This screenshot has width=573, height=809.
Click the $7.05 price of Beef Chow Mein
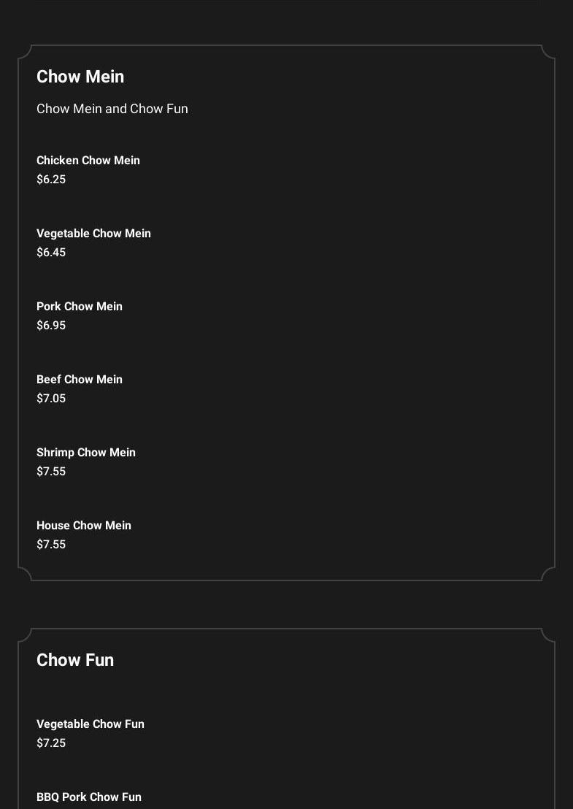point(51,399)
